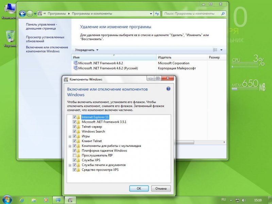
Task: Toggle Microsoft .NET Framework 3.5.1 checkbox
Action: [x=74, y=122]
